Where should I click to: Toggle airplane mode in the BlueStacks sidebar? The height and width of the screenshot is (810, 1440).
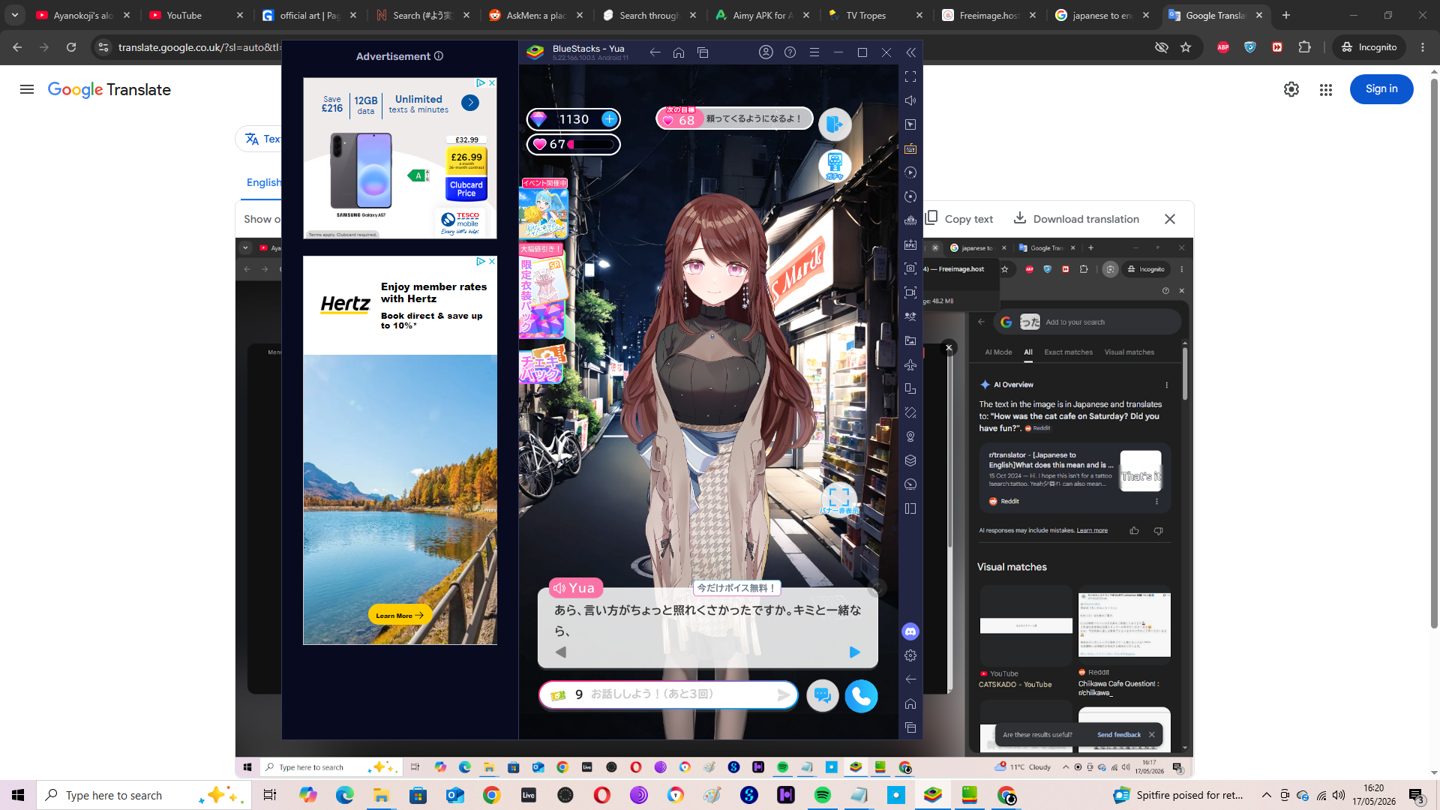pos(910,364)
